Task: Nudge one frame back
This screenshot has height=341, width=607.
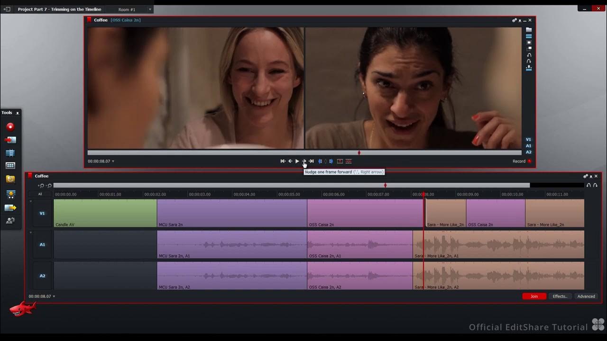Action: 290,161
